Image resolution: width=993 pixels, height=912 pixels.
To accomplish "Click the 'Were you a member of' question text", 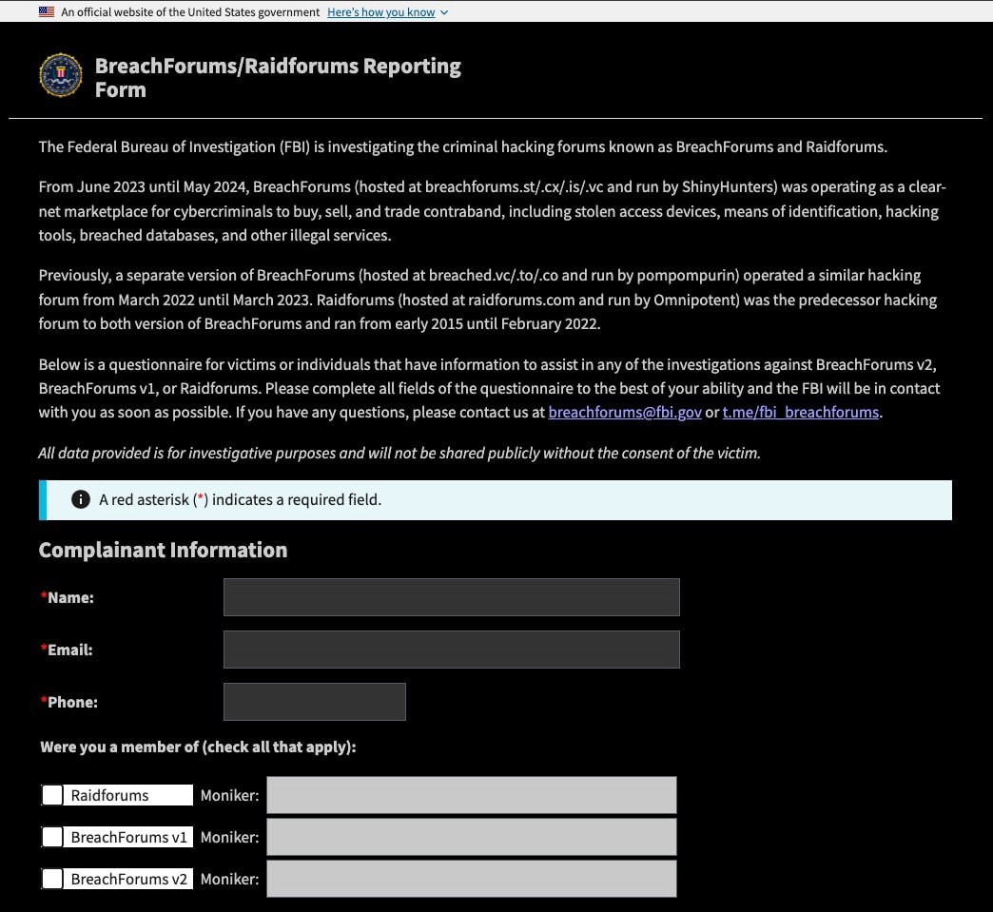I will coord(198,747).
